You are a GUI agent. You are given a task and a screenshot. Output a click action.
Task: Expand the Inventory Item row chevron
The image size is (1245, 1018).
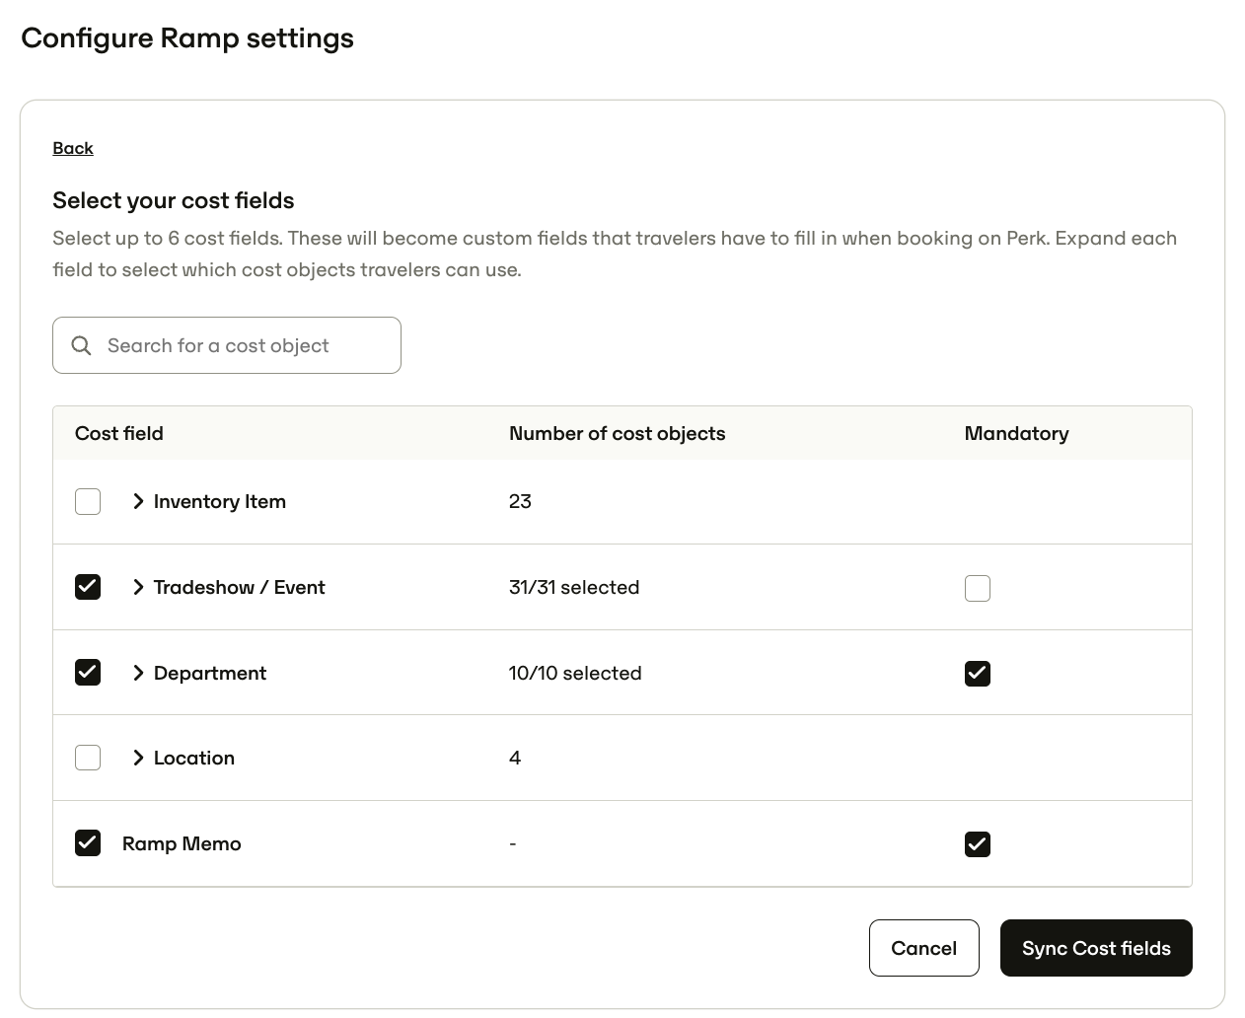coord(138,501)
